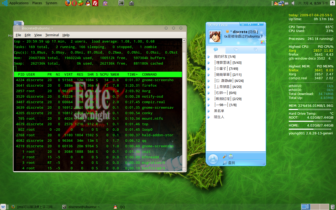This screenshot has width=336, height=210.
Task: Launch Firefox from the top panel
Action: click(68, 3)
